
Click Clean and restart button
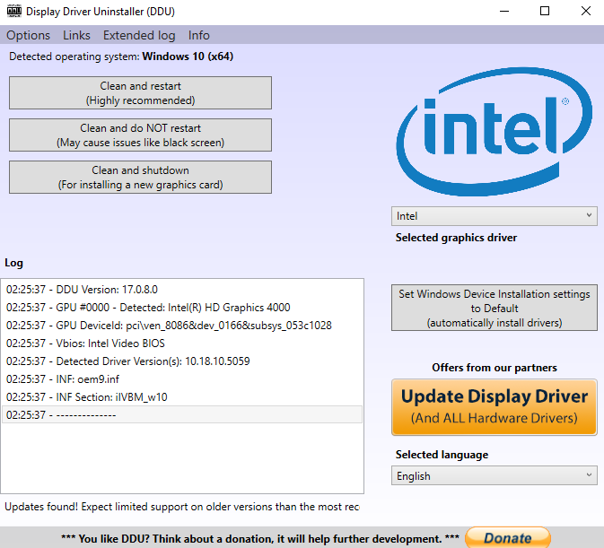point(140,92)
